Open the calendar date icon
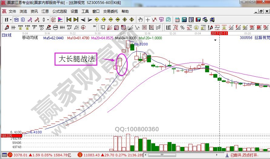This screenshot has height=159, width=270. pyautogui.click(x=177, y=20)
